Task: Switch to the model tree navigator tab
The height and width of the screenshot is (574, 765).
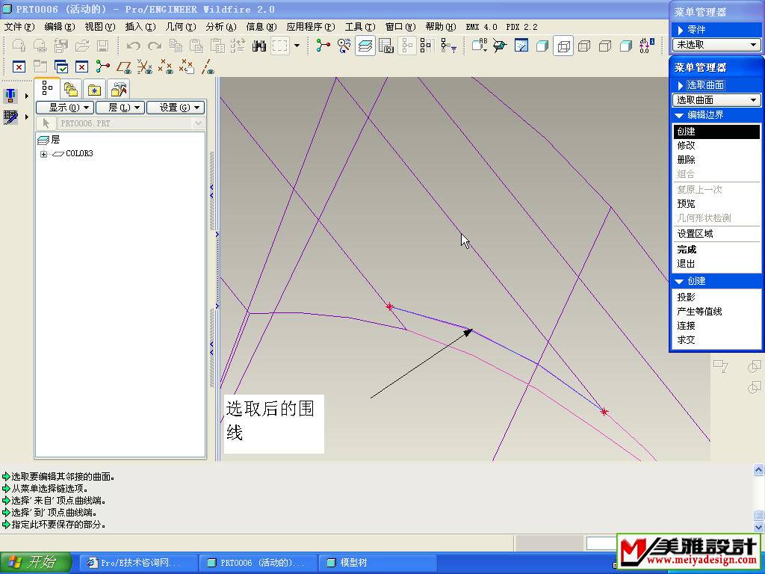Action: coord(47,88)
